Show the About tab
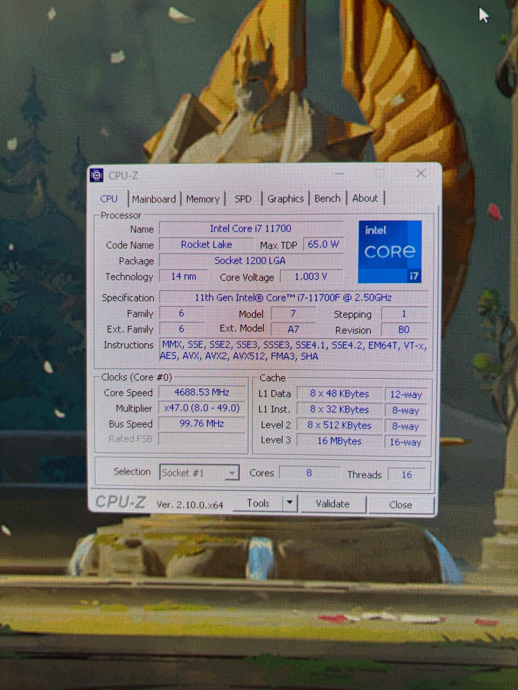Screen dimensions: 518x690 (x=365, y=198)
